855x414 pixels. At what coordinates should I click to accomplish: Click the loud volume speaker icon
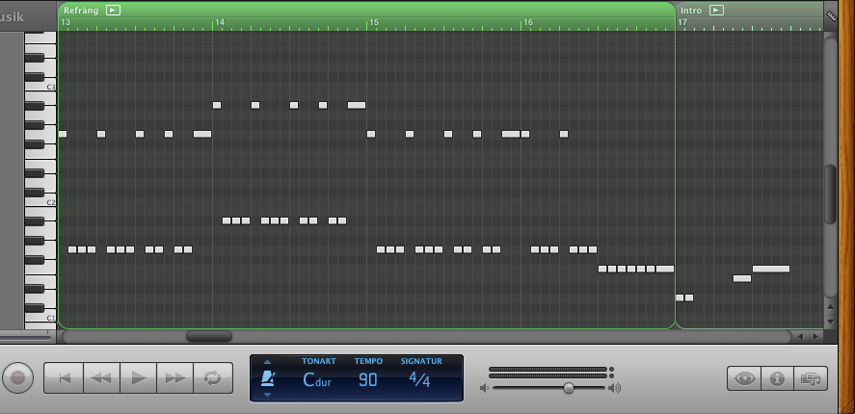[x=615, y=388]
